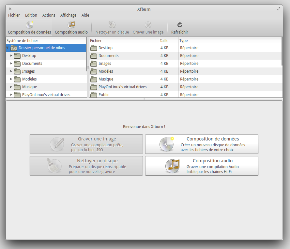
Task: Sort the file list by the Fichier column header
Action: (x=124, y=41)
